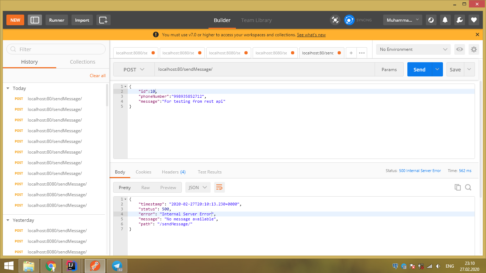Switch to Builder tab
The height and width of the screenshot is (273, 486).
pos(222,20)
